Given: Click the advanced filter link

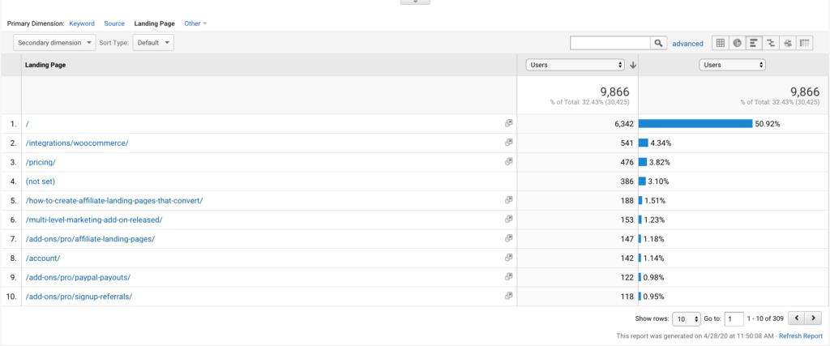Looking at the screenshot, I should pyautogui.click(x=687, y=44).
